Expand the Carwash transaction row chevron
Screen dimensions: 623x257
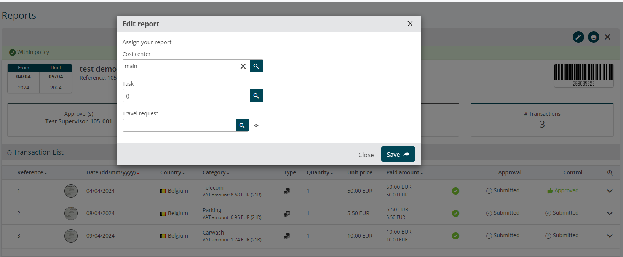tap(609, 236)
